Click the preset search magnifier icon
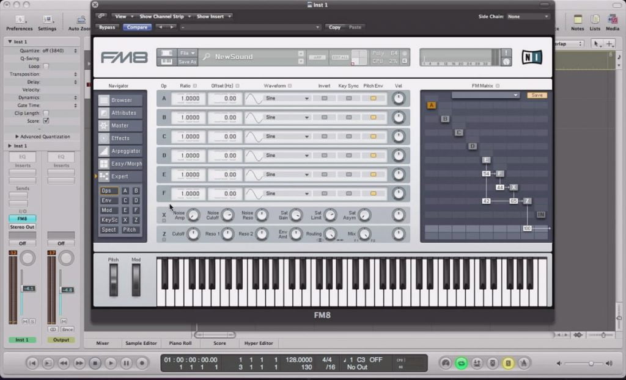The height and width of the screenshot is (380, 626). pos(206,57)
